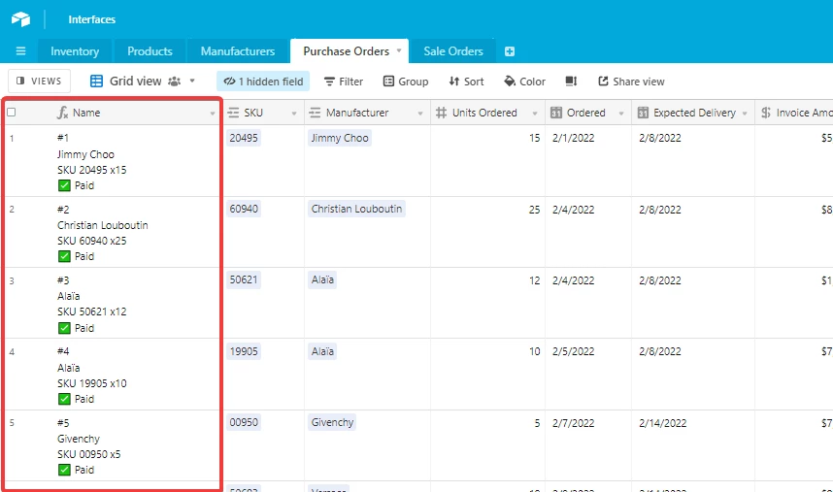This screenshot has height=492, width=833.
Task: Click the green Paid checkmark in row #1
Action: point(64,185)
